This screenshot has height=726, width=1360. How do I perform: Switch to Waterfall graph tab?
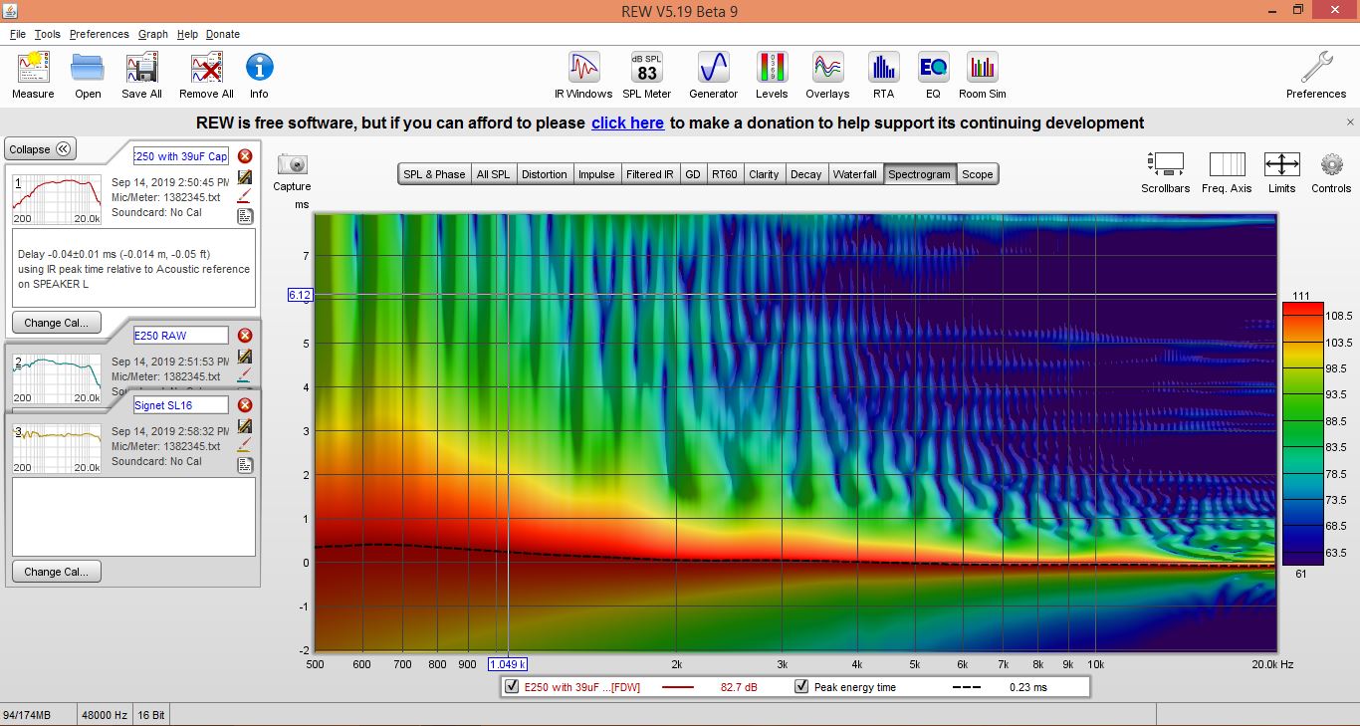855,174
